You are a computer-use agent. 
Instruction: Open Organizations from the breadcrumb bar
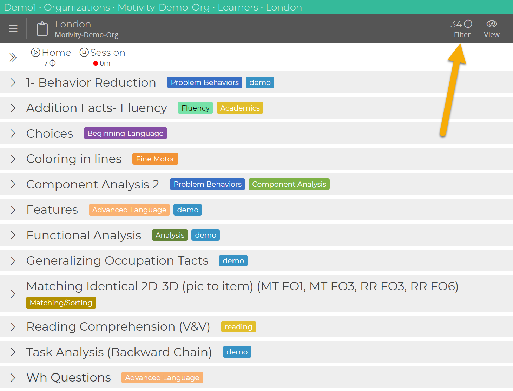[x=77, y=7]
